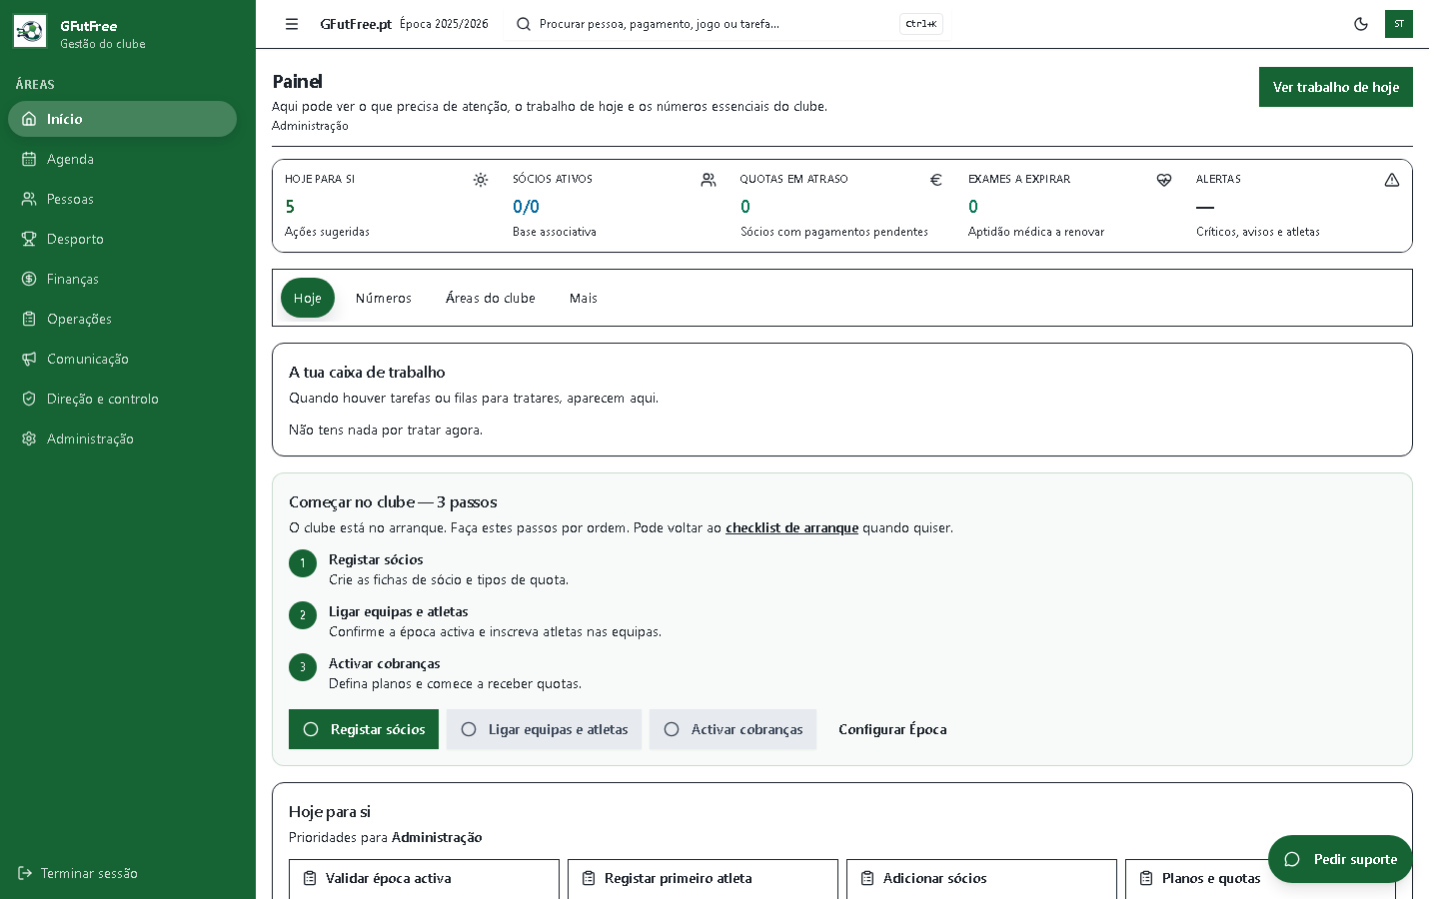This screenshot has width=1439, height=899.
Task: Click the green Registar sócios button
Action: pyautogui.click(x=364, y=729)
